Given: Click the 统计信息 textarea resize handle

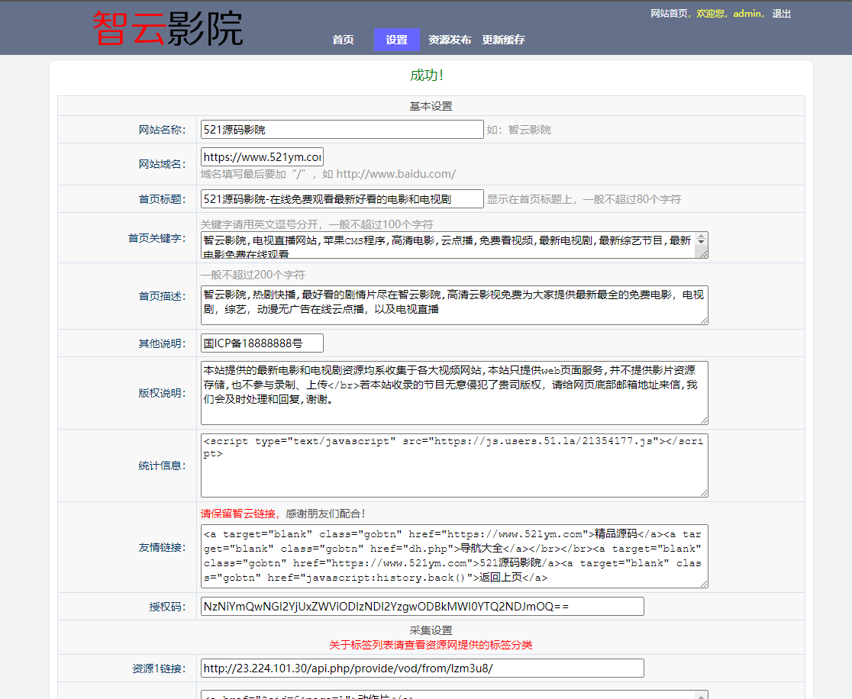Looking at the screenshot, I should (x=703, y=492).
